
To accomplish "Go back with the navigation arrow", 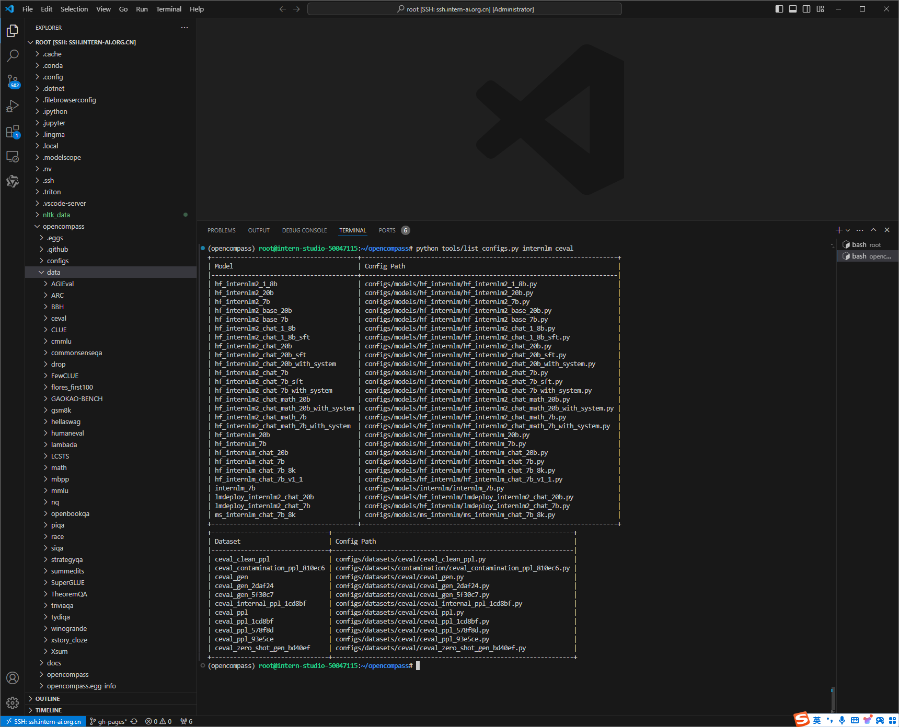I will (283, 9).
